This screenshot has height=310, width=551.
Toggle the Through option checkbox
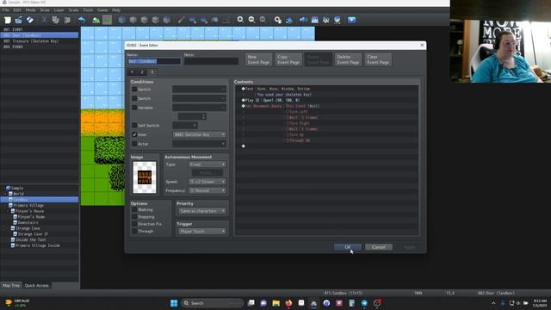coord(134,232)
